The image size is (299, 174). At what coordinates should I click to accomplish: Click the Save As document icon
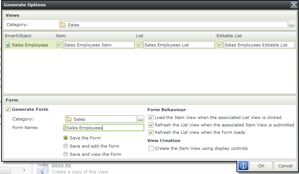42,169
